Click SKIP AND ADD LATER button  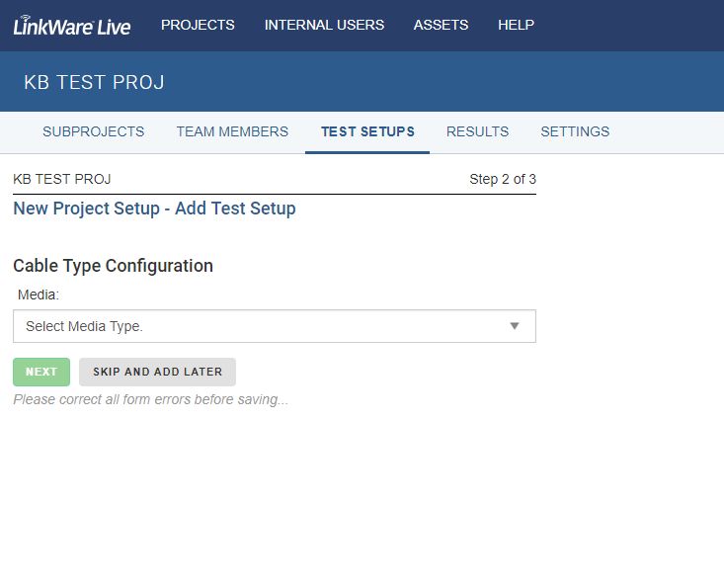[157, 372]
